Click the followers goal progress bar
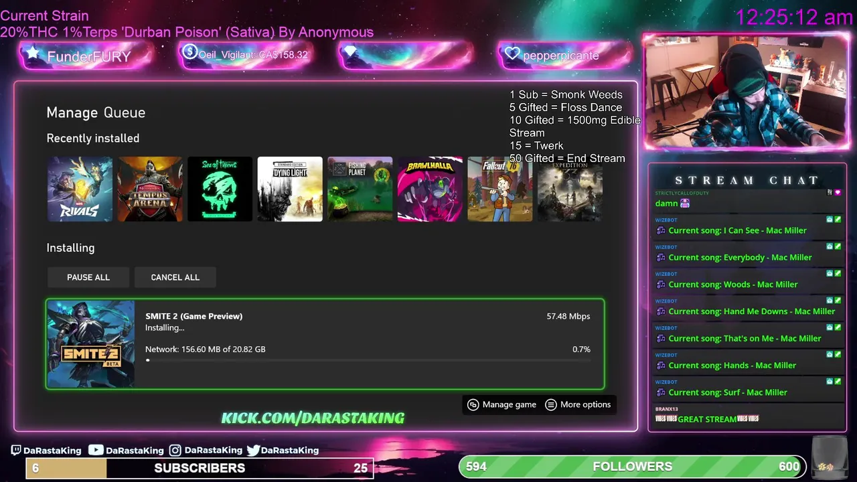The image size is (857, 482). tap(633, 467)
